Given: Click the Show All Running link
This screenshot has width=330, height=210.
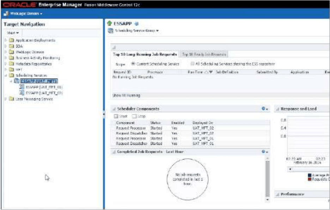Looking at the screenshot, I should tap(126, 95).
